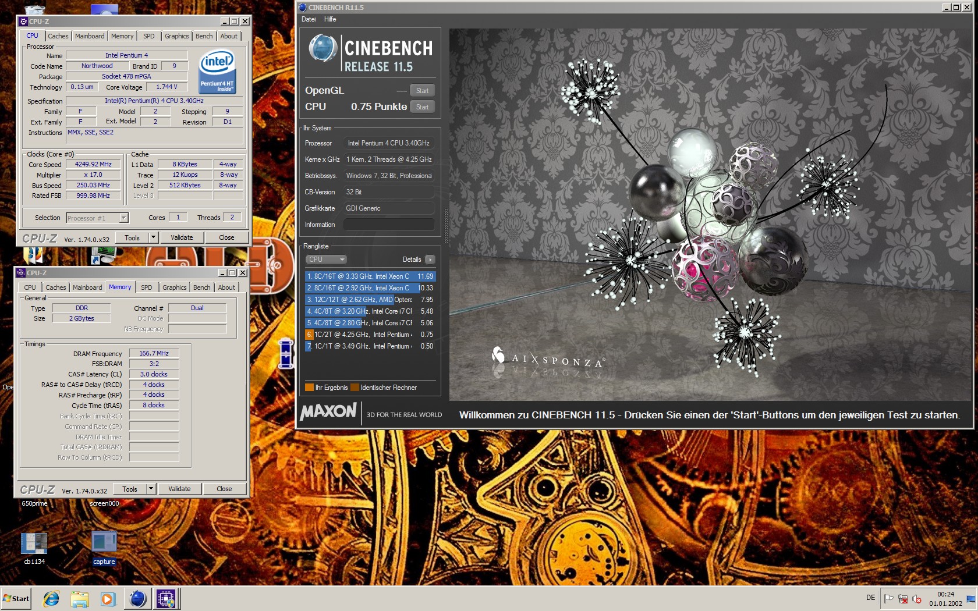This screenshot has height=611, width=978.
Task: Open the Windows Start button
Action: click(x=16, y=598)
